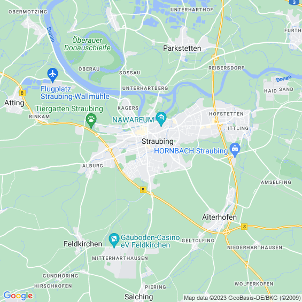Image resolution: width=302 pixels, height=302 pixels.
Task: Click the Tiergarten Straubing text label
Action: pyautogui.click(x=69, y=109)
